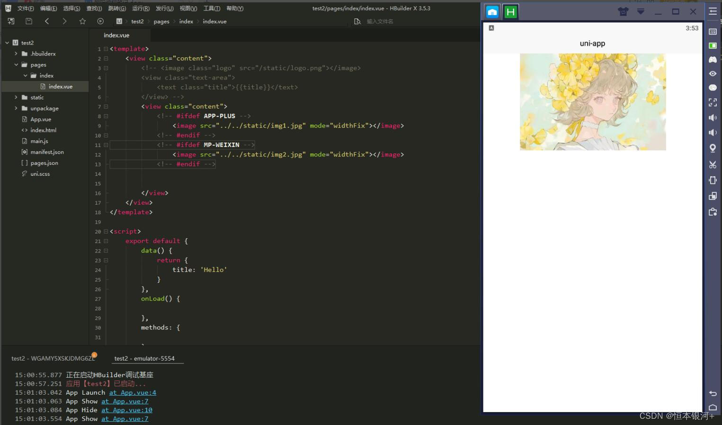
Task: Open the 视图(V) menu
Action: point(188,9)
